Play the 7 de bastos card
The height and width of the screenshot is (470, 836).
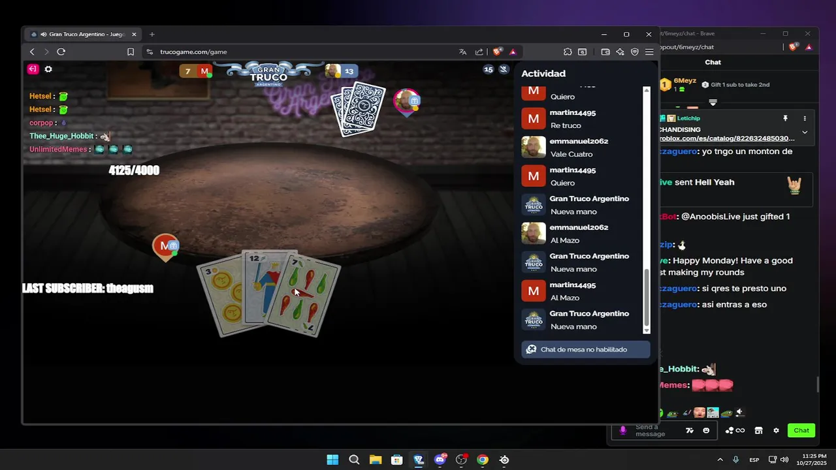(x=304, y=296)
